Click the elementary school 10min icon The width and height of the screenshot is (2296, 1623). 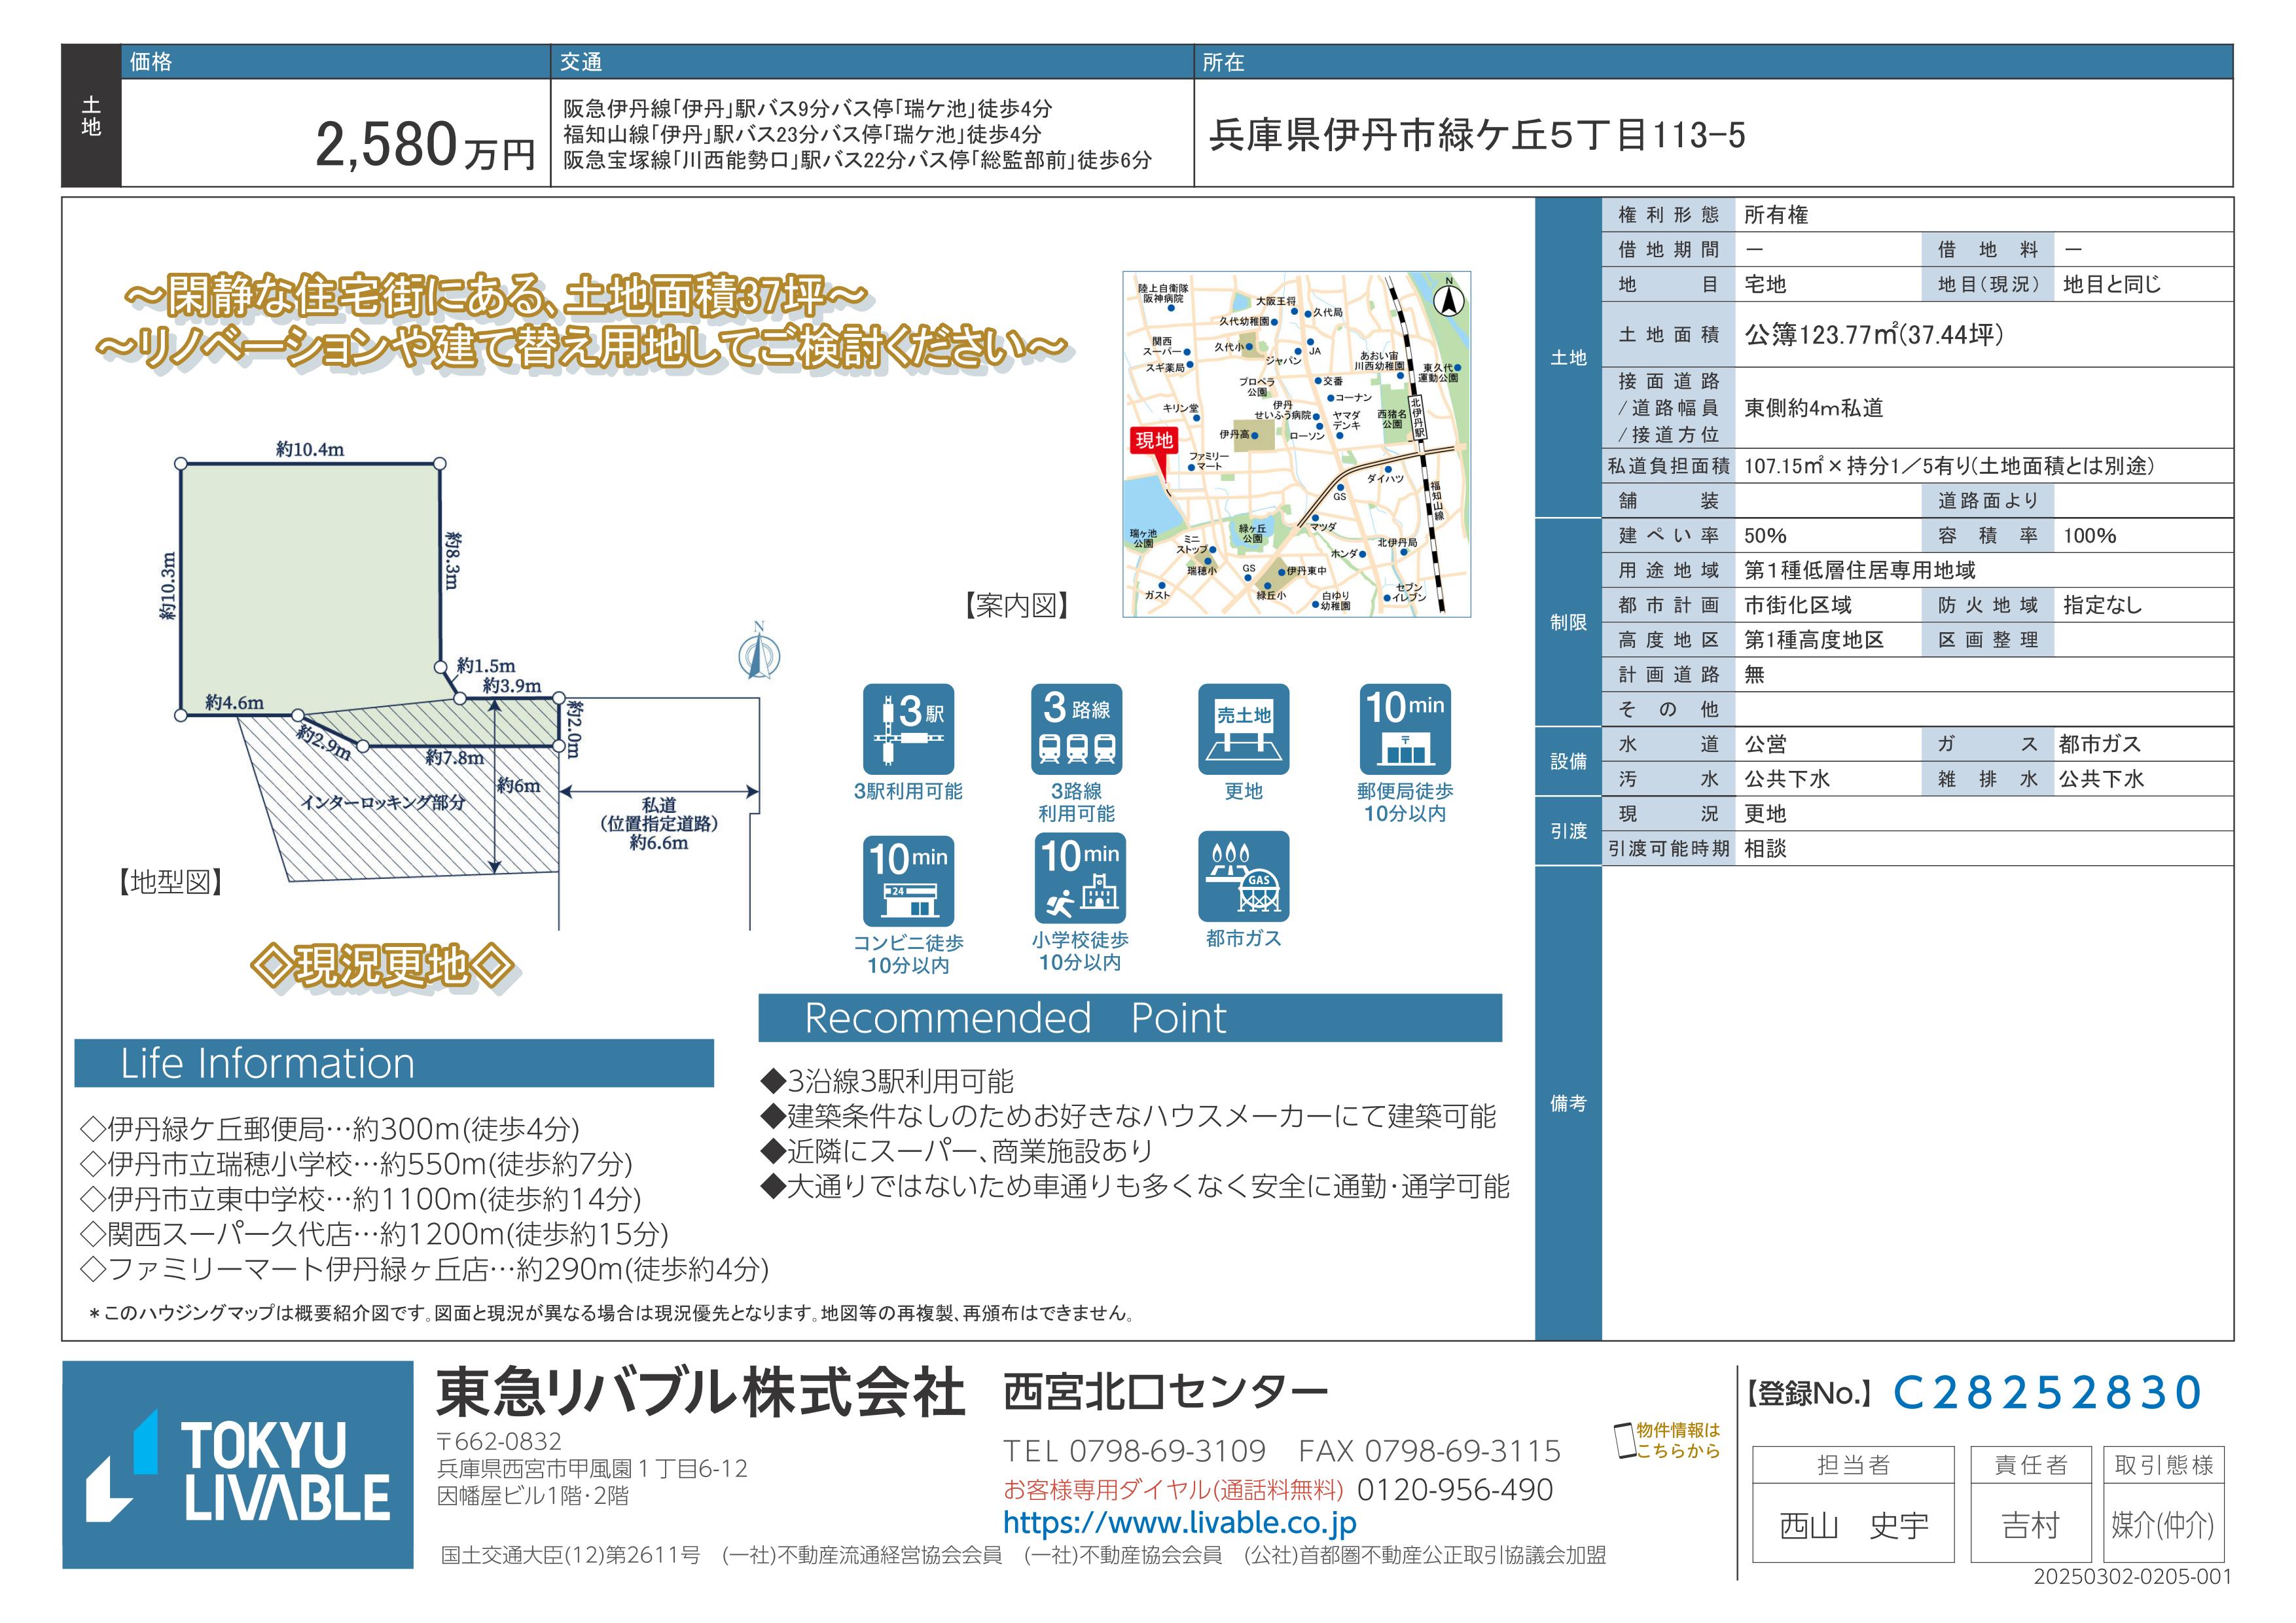coord(1079,878)
